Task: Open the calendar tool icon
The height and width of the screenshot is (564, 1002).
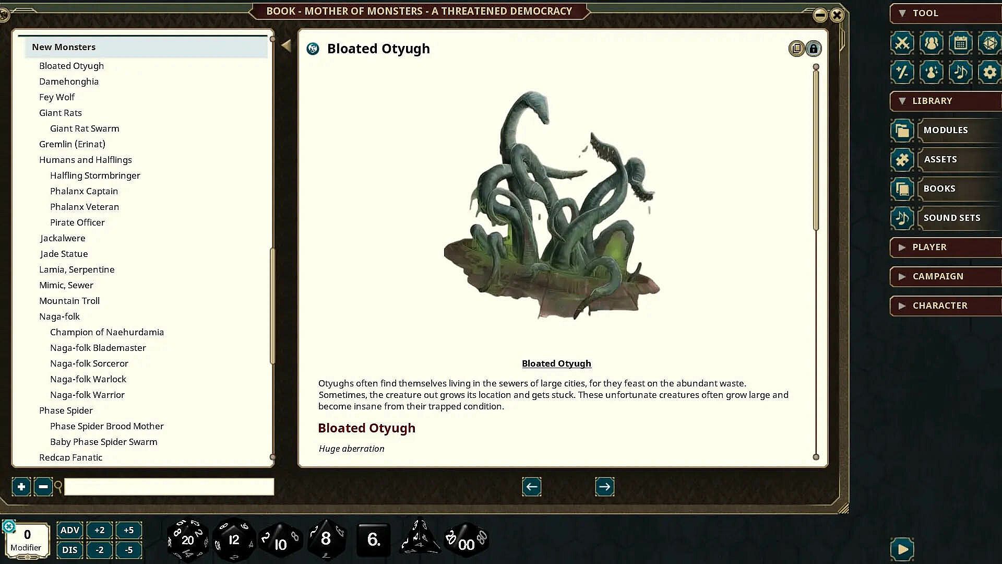Action: (961, 43)
